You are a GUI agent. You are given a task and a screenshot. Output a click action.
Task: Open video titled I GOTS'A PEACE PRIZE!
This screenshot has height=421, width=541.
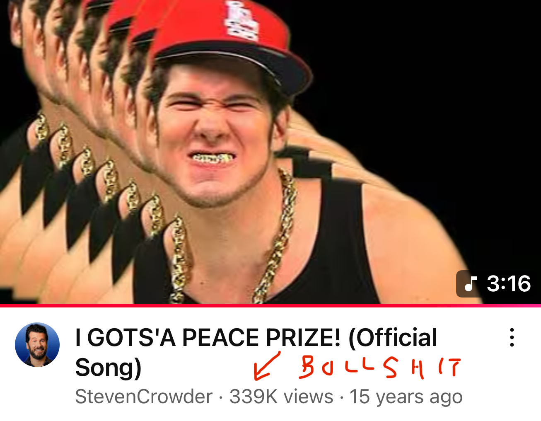(256, 352)
